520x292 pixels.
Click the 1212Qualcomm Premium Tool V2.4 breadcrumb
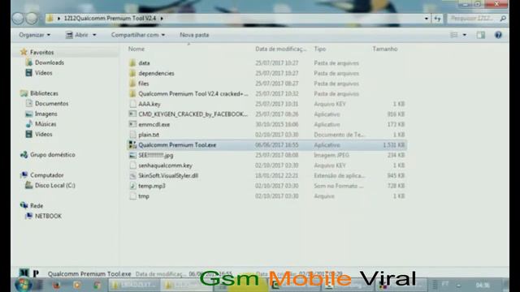click(110, 19)
